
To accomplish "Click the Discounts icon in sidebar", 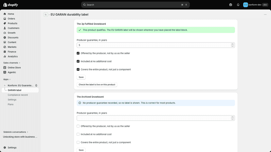I will click(x=5, y=38).
